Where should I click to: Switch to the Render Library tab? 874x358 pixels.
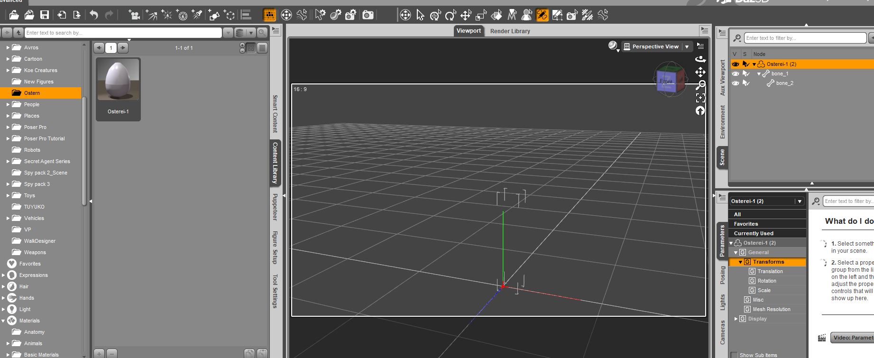pyautogui.click(x=510, y=31)
